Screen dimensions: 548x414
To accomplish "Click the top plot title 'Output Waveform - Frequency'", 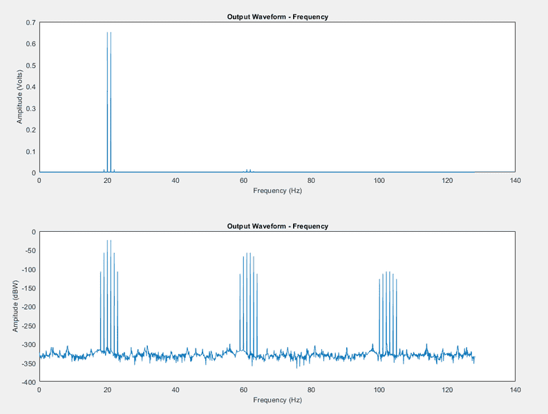I will pyautogui.click(x=278, y=17).
